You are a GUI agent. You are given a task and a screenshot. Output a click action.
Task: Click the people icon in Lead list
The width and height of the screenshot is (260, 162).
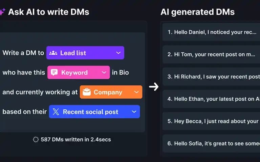point(53,53)
